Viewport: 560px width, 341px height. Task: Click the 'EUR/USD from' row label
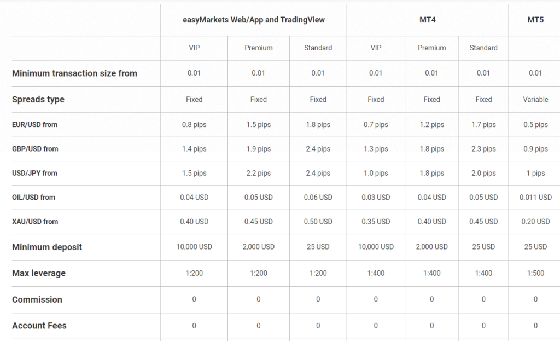pyautogui.click(x=34, y=125)
